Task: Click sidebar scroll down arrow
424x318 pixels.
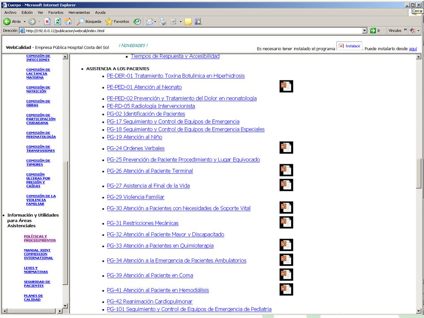Action: (65, 306)
